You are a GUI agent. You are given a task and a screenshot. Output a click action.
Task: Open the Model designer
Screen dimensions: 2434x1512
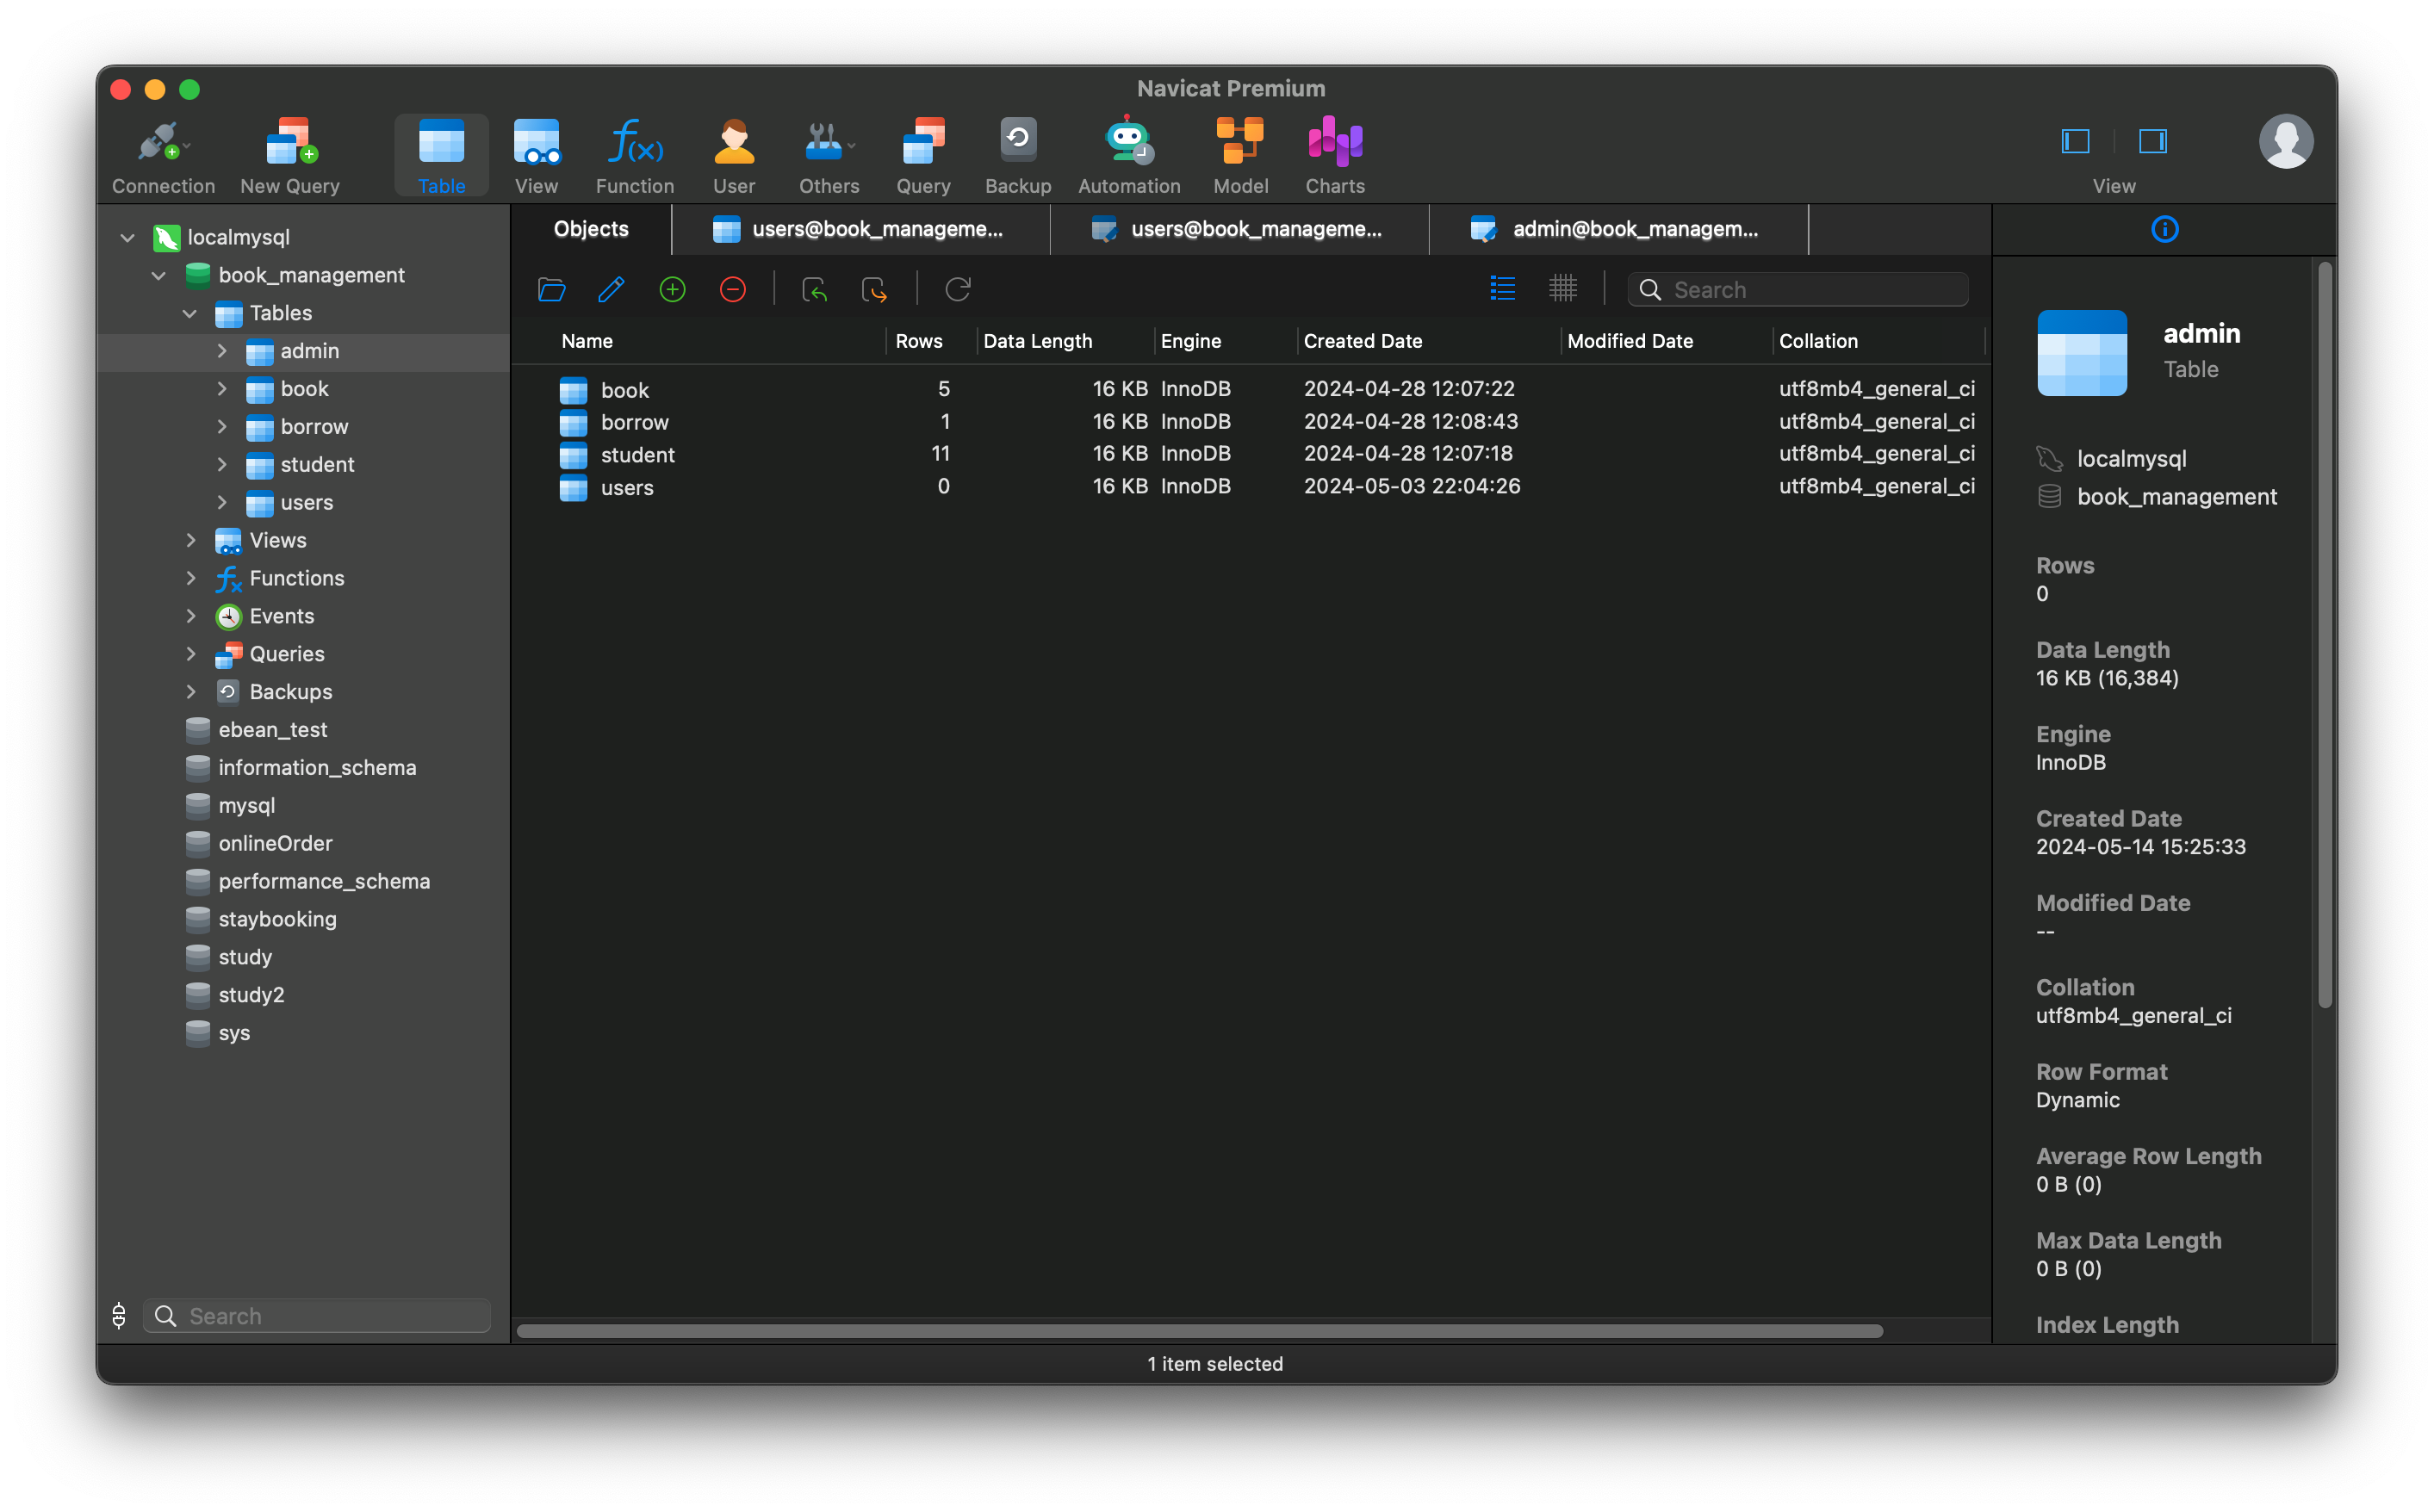[1240, 153]
